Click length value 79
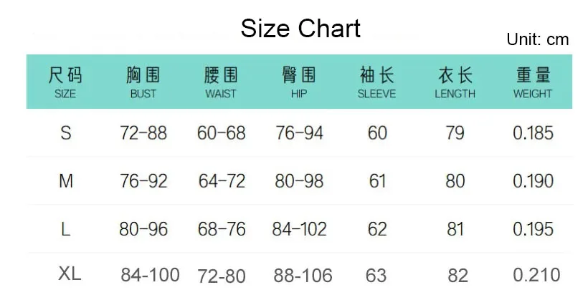Viewport: 588px width, 300px height. (455, 132)
